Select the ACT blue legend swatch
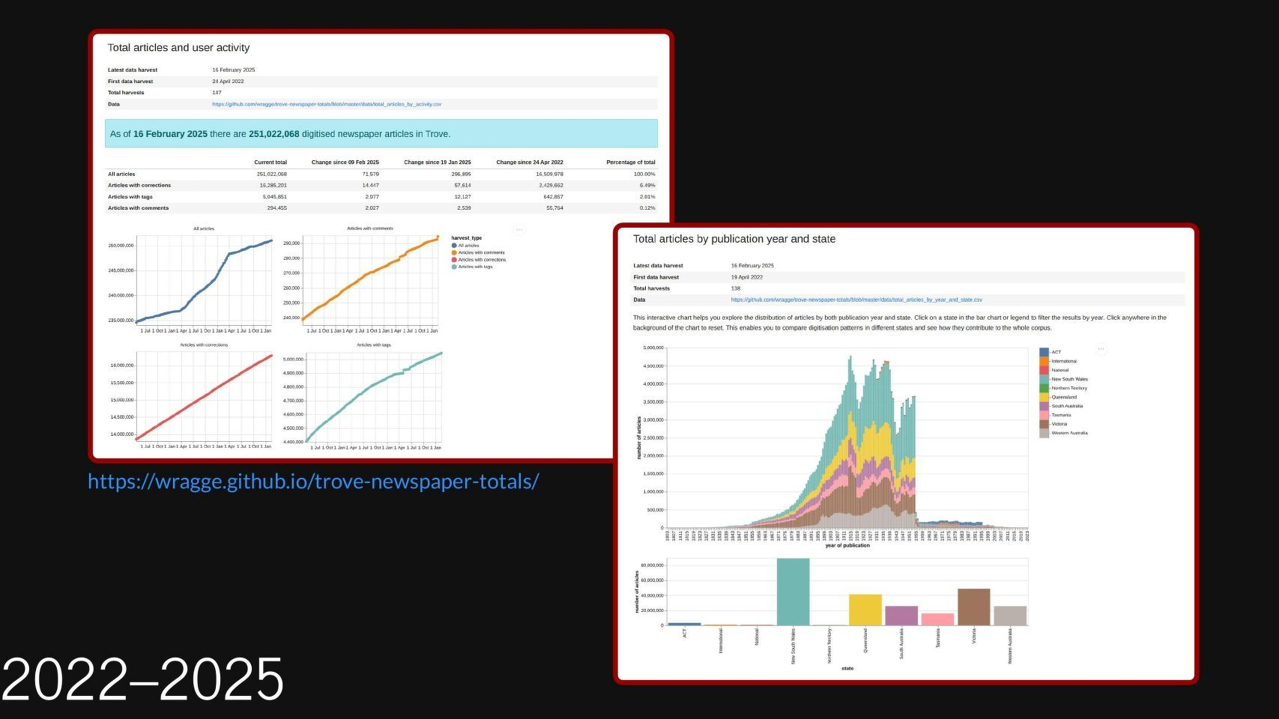 pos(1044,352)
